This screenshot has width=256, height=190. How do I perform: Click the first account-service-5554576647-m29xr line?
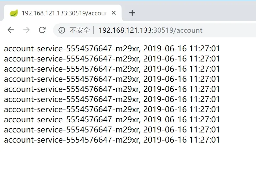click(112, 49)
